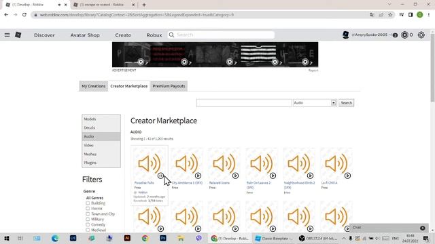Show hidden system tray icons chevron
This screenshot has width=435, height=244.
[x=343, y=238]
